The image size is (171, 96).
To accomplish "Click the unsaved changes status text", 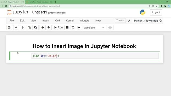I will tap(57, 13).
